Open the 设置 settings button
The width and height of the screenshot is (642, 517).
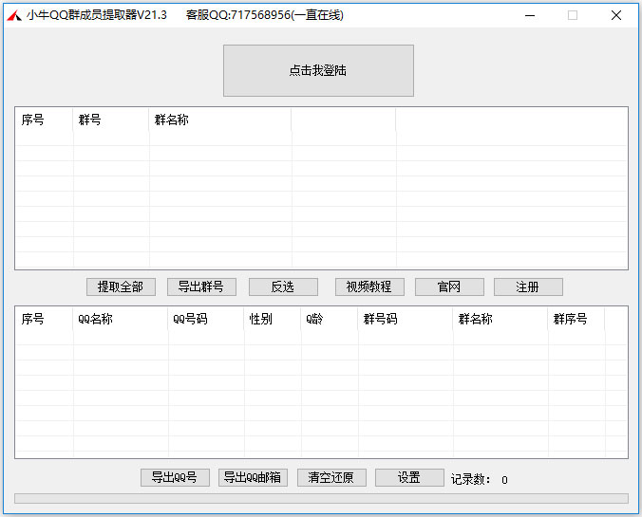(x=409, y=477)
